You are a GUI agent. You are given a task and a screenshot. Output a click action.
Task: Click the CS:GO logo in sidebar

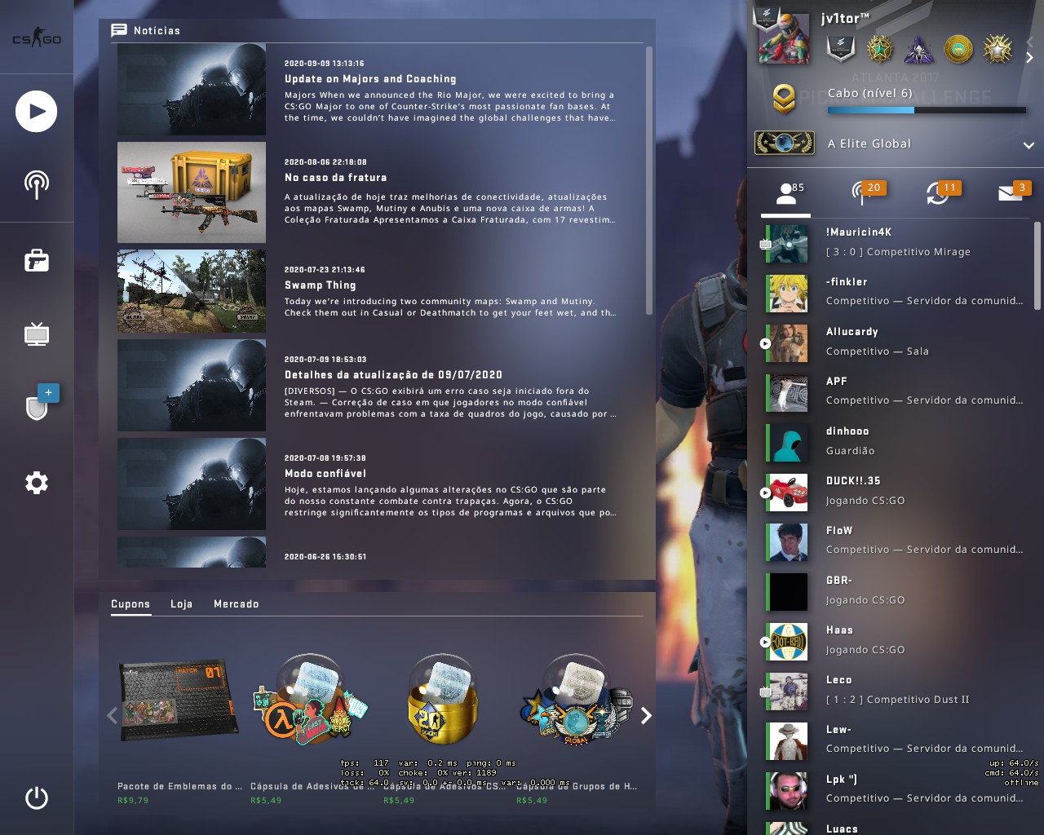37,38
